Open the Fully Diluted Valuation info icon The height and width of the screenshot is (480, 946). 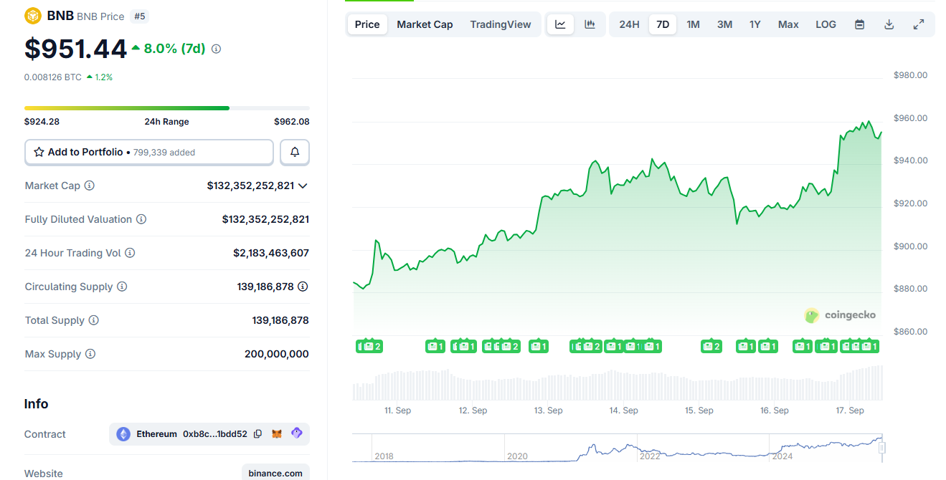pyautogui.click(x=141, y=219)
